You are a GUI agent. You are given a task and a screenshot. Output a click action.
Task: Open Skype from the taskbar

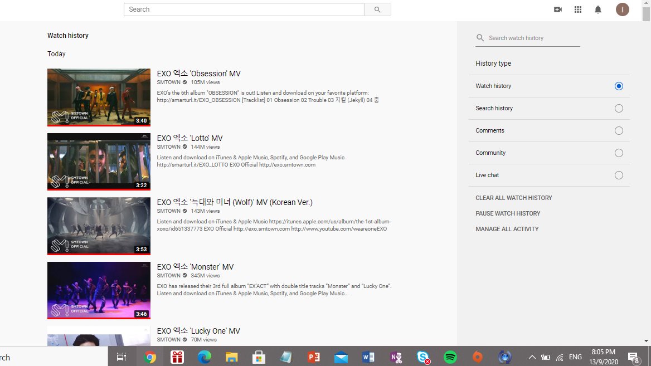pos(423,357)
